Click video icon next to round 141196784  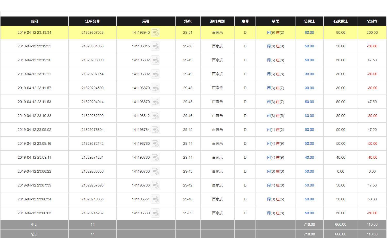[155, 130]
